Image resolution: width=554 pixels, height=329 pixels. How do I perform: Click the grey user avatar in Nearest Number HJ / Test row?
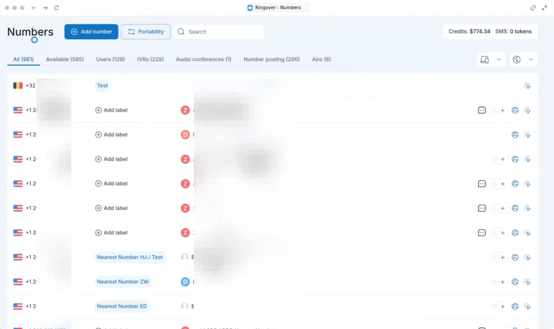click(185, 257)
